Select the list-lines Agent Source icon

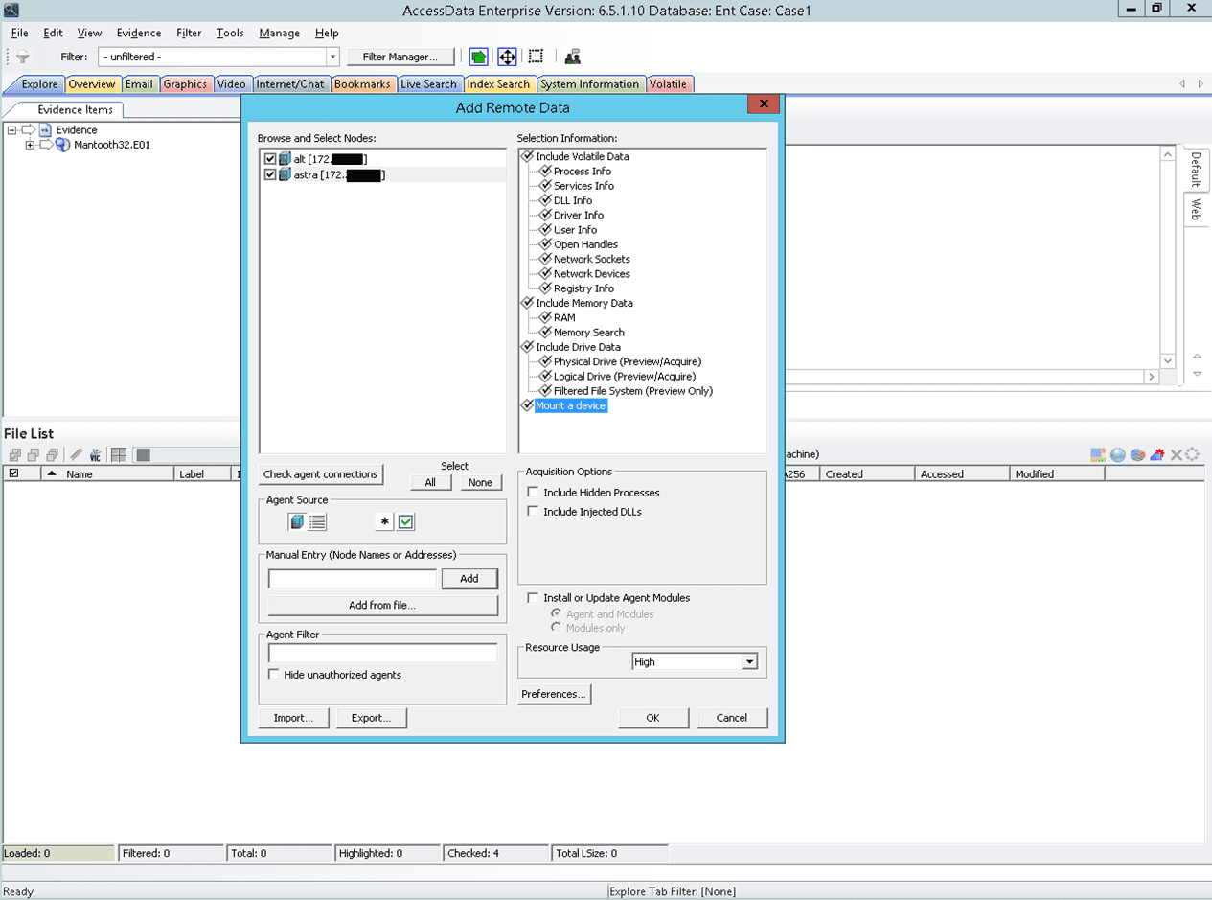[318, 521]
